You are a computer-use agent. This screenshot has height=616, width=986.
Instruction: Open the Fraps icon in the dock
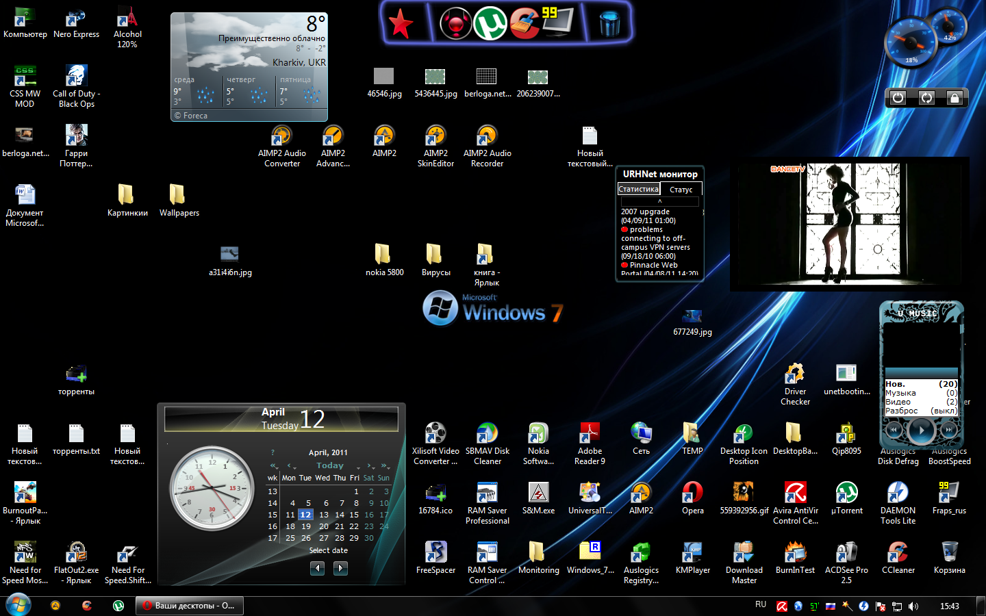pos(557,21)
